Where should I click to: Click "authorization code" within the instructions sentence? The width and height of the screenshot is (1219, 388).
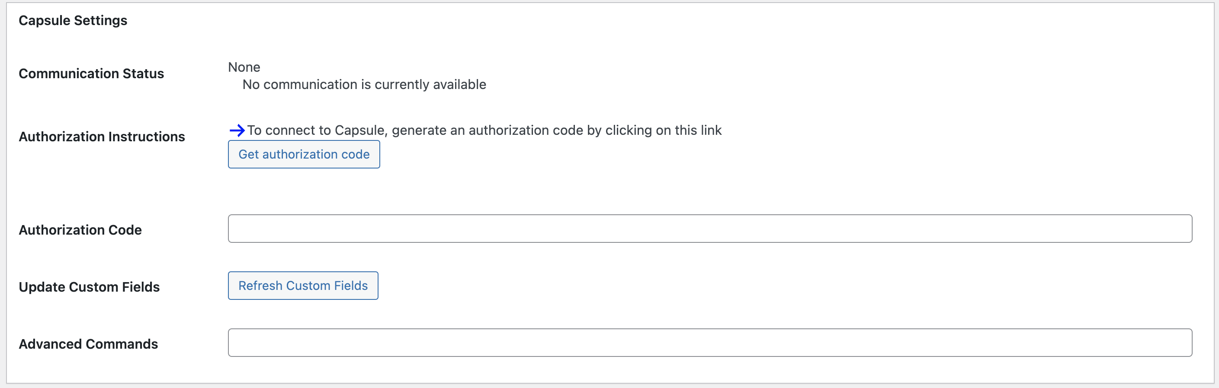(525, 130)
